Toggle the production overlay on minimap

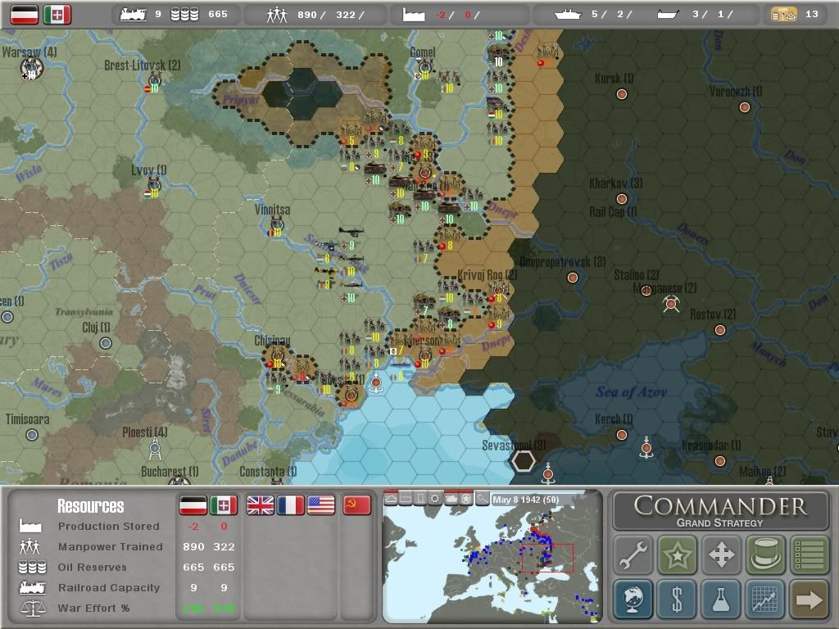[406, 499]
